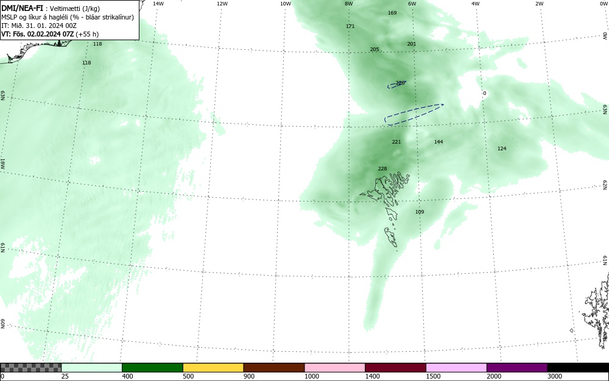Select the 8W longitude label

tap(349, 4)
